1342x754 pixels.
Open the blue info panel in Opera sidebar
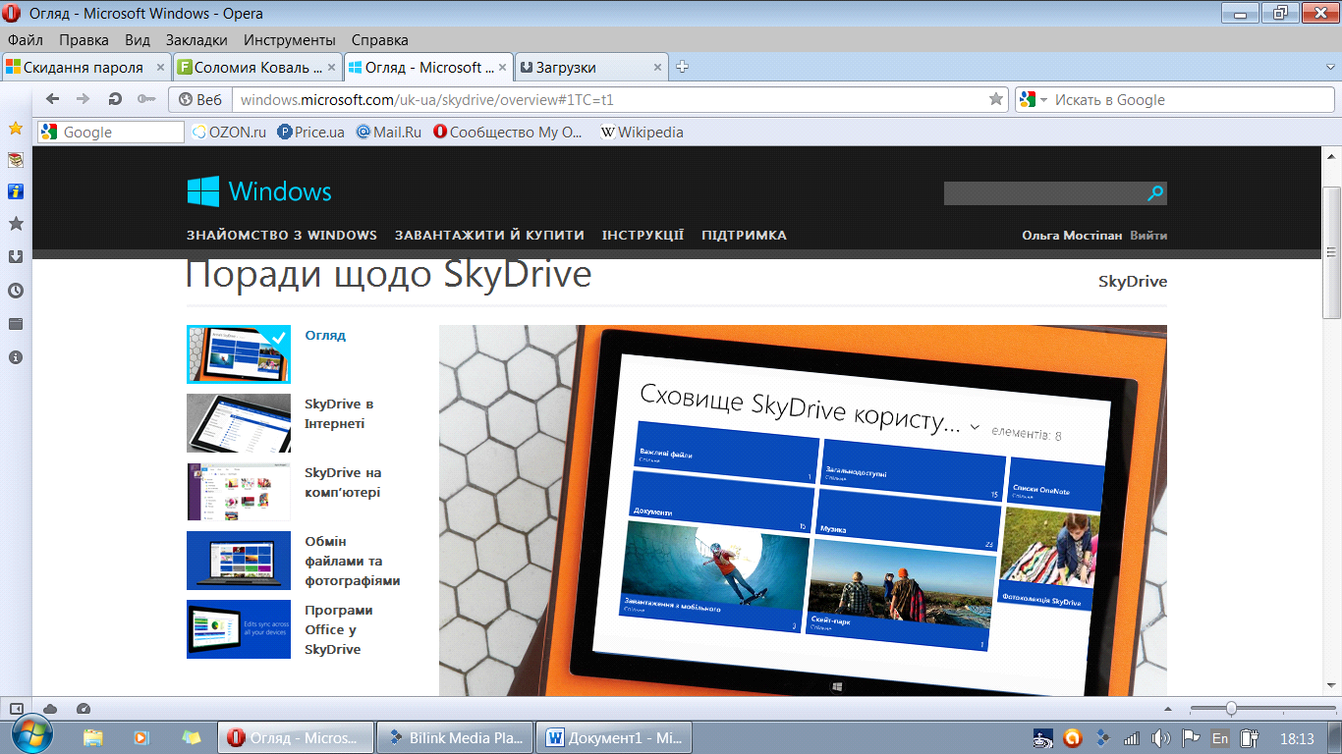pos(15,191)
